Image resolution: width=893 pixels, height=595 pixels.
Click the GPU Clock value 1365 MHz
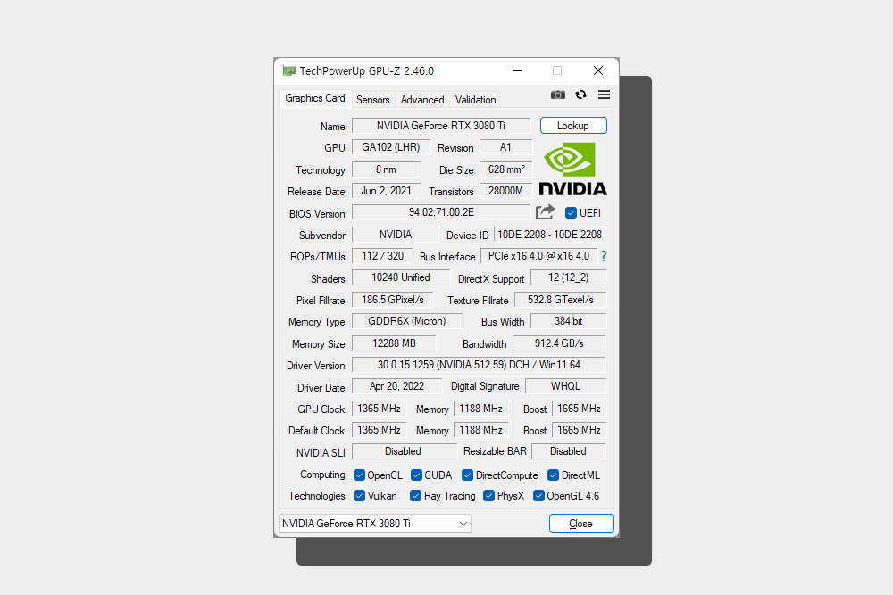click(380, 409)
